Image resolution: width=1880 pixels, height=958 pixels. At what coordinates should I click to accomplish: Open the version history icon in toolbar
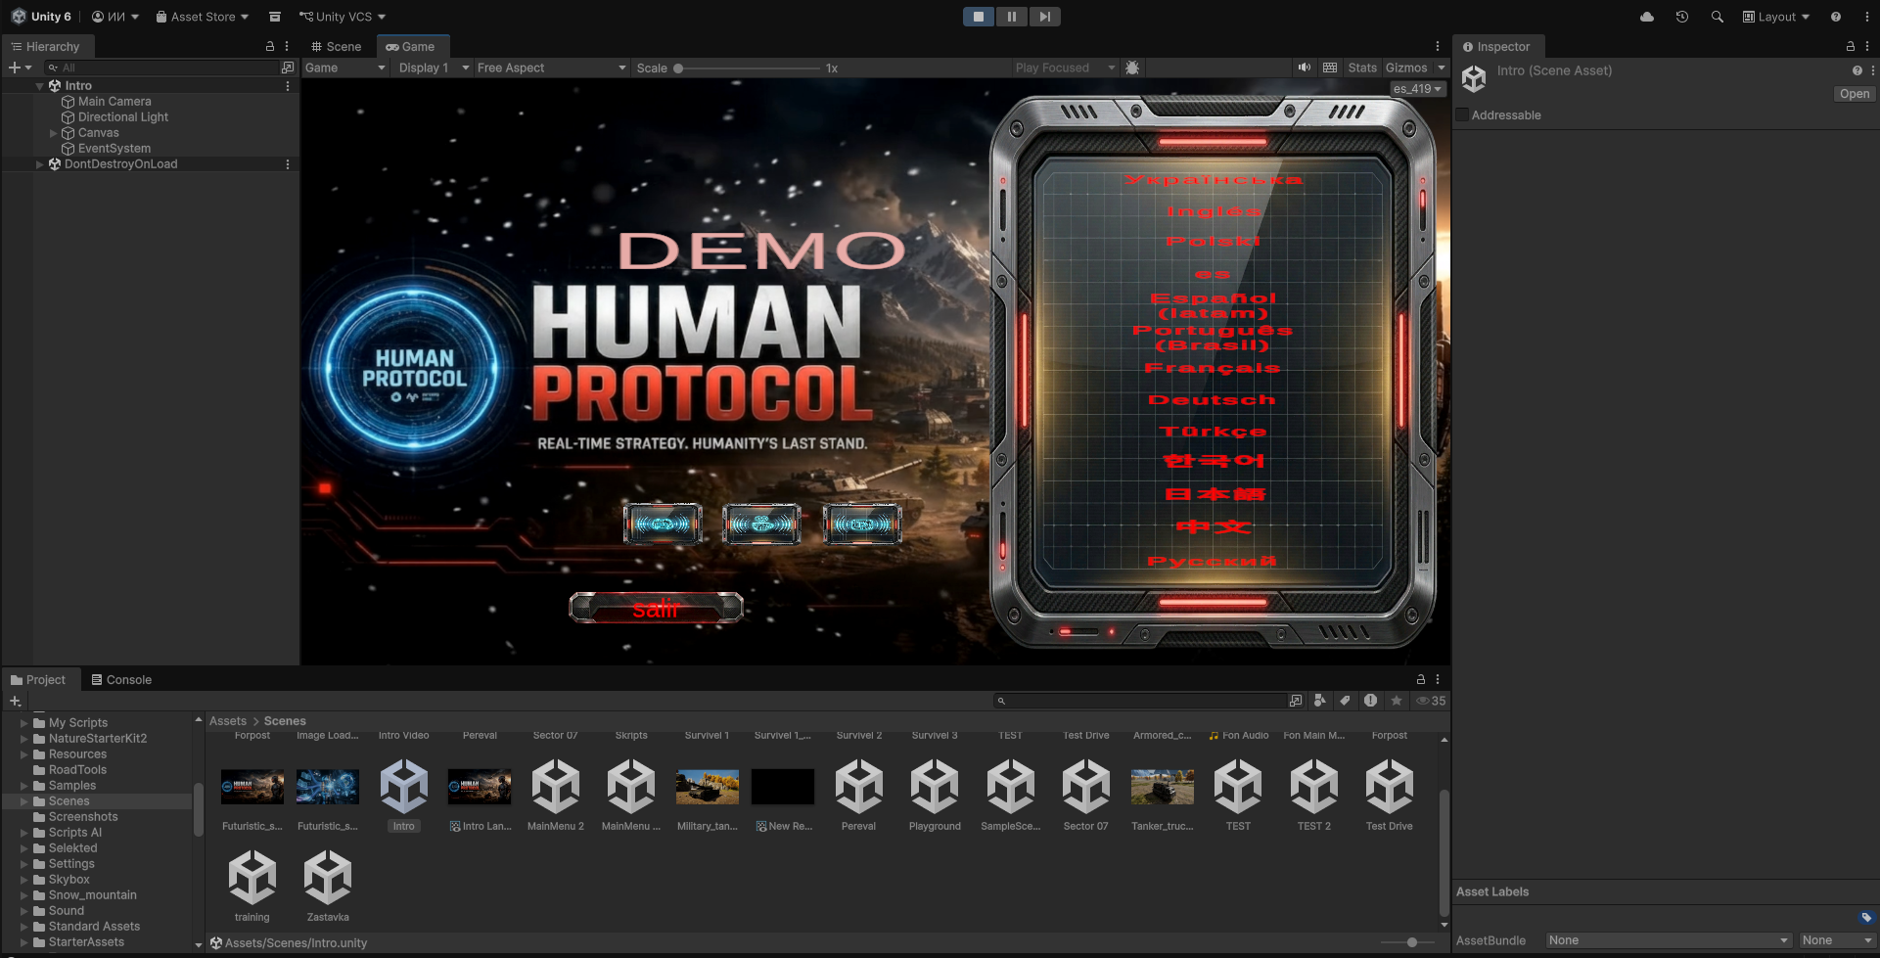pos(1682,17)
